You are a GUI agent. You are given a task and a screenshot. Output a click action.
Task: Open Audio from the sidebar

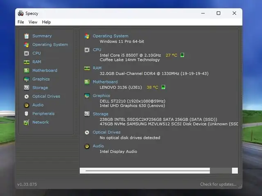pos(38,105)
